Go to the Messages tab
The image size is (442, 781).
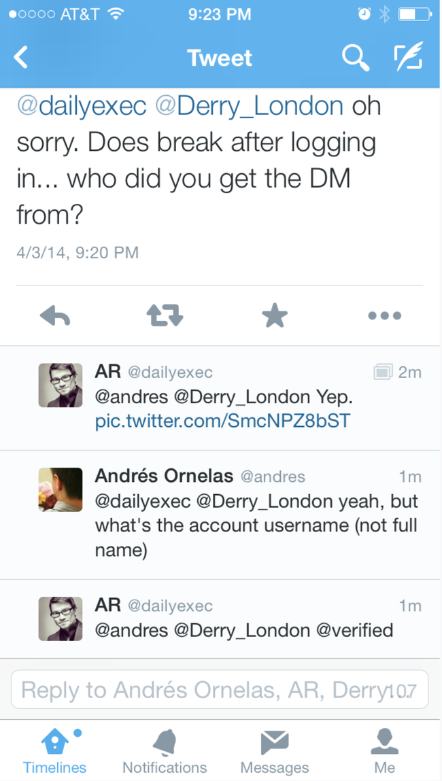tap(275, 750)
